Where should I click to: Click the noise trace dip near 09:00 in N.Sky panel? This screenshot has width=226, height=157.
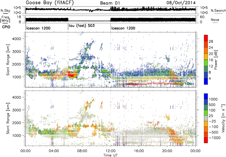(90, 11)
